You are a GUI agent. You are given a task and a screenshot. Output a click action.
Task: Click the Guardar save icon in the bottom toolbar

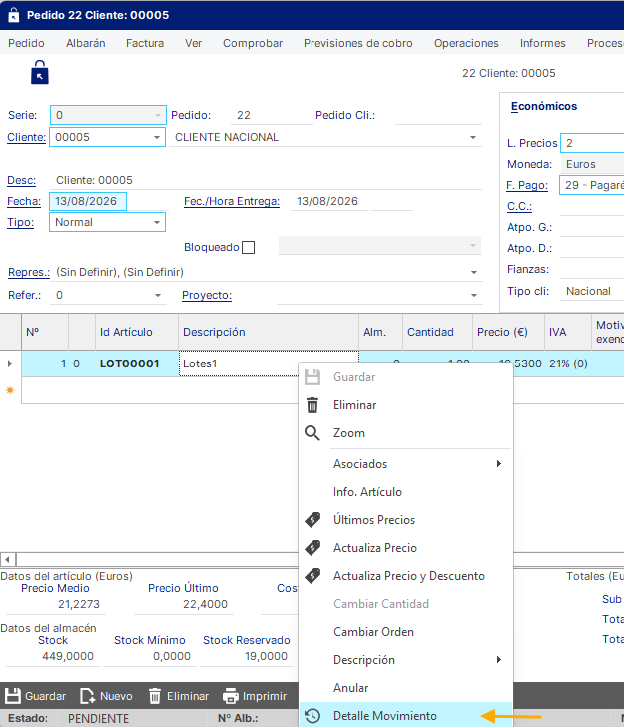[x=13, y=696]
